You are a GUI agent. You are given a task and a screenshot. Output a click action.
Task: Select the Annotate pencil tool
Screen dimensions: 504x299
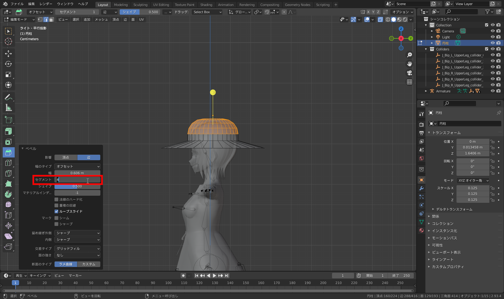[8, 97]
